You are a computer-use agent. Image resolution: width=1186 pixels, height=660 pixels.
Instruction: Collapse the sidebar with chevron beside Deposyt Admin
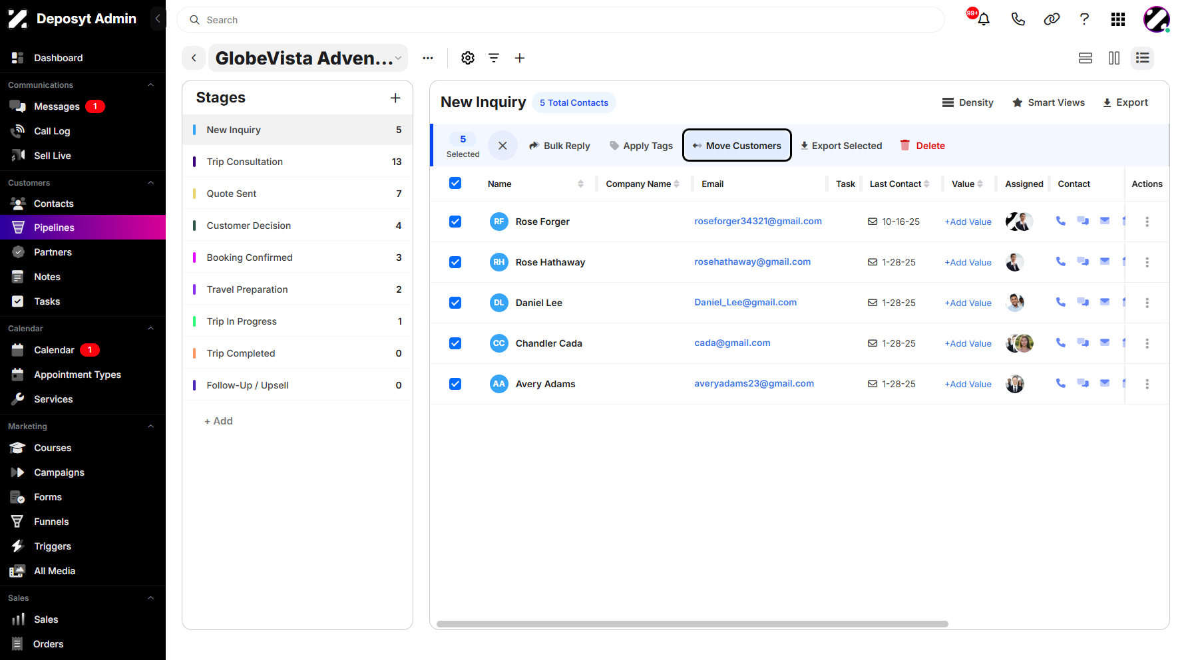[158, 19]
